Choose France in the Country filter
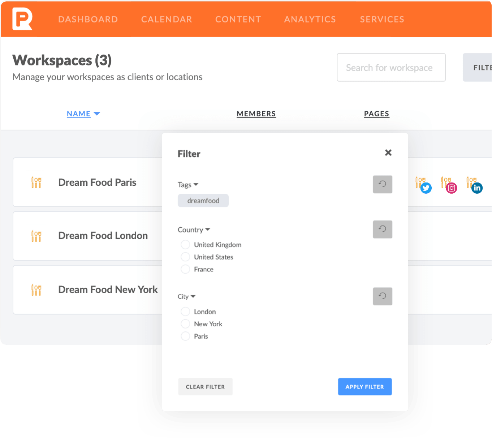492x438 pixels. click(185, 269)
